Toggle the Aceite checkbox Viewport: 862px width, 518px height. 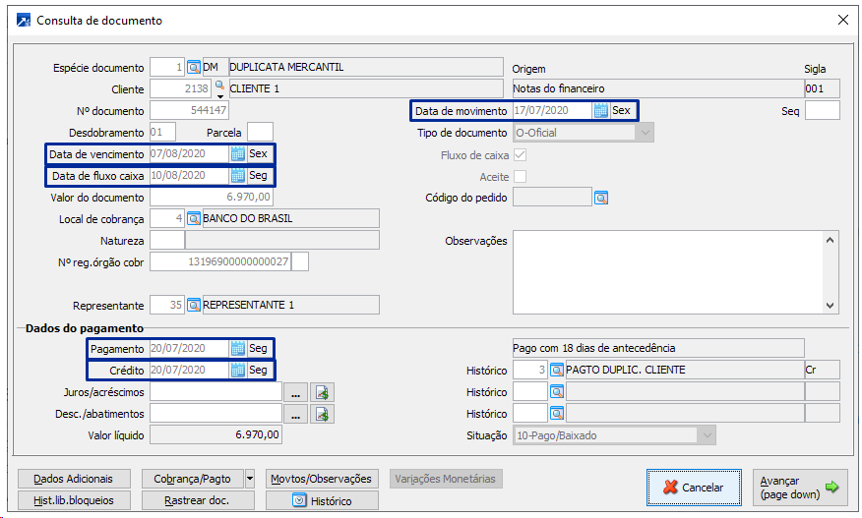521,177
